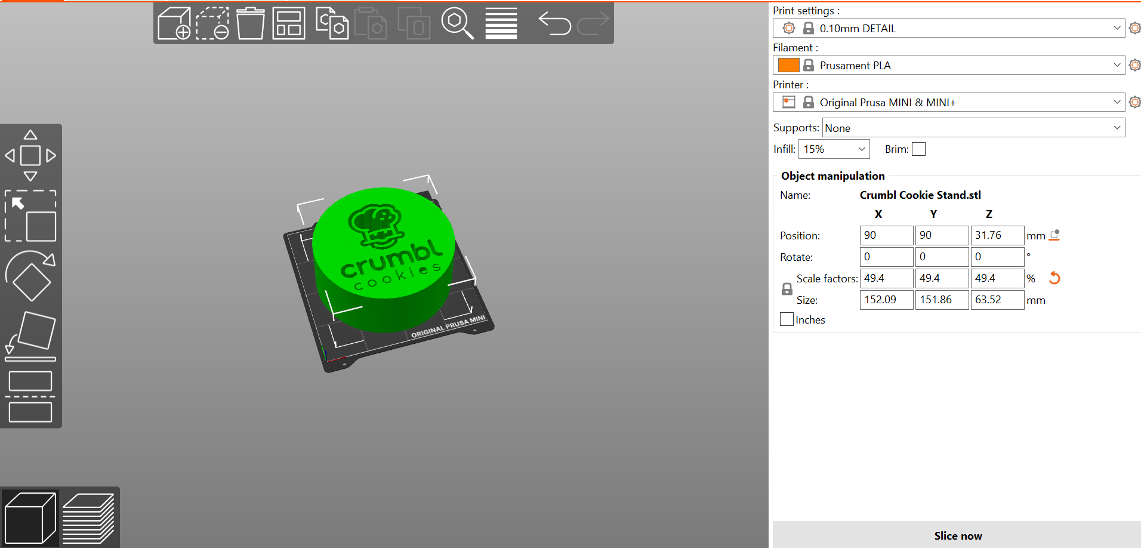Open Search with the magnifier icon
Image resolution: width=1141 pixels, height=548 pixels.
(457, 23)
